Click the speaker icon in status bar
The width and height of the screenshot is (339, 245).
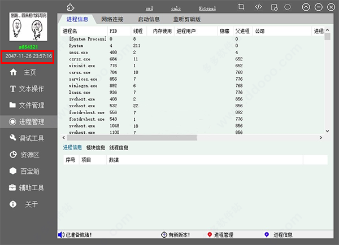61,234
